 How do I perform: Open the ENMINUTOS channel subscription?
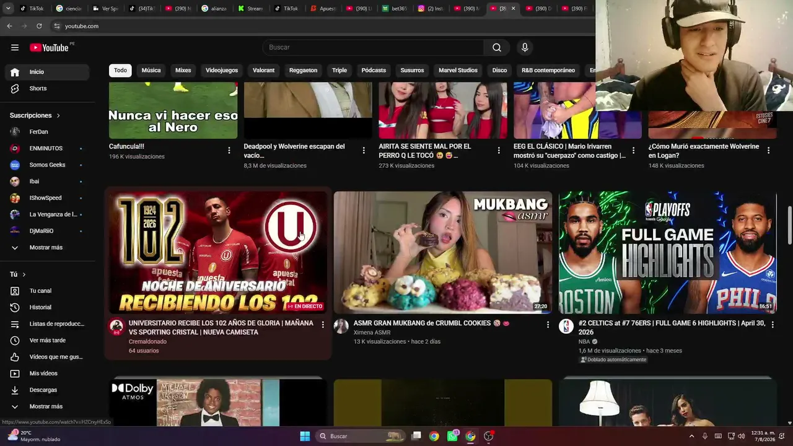(47, 149)
